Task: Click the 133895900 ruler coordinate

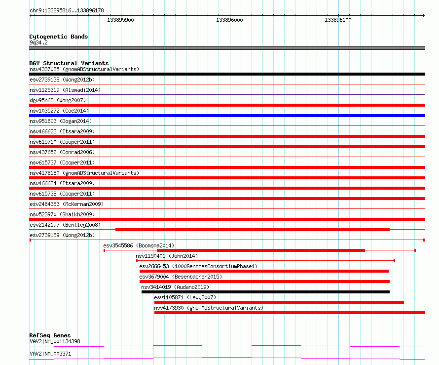Action: click(x=120, y=20)
